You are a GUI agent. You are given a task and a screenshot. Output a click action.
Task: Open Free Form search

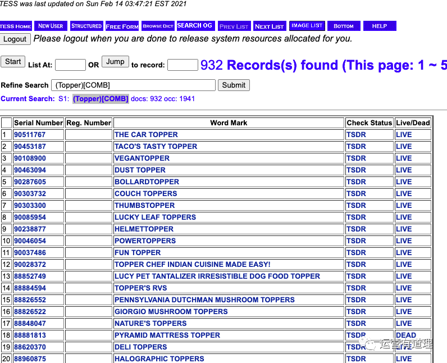click(122, 26)
